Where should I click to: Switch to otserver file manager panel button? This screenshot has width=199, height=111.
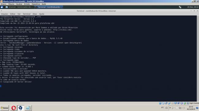19,7
